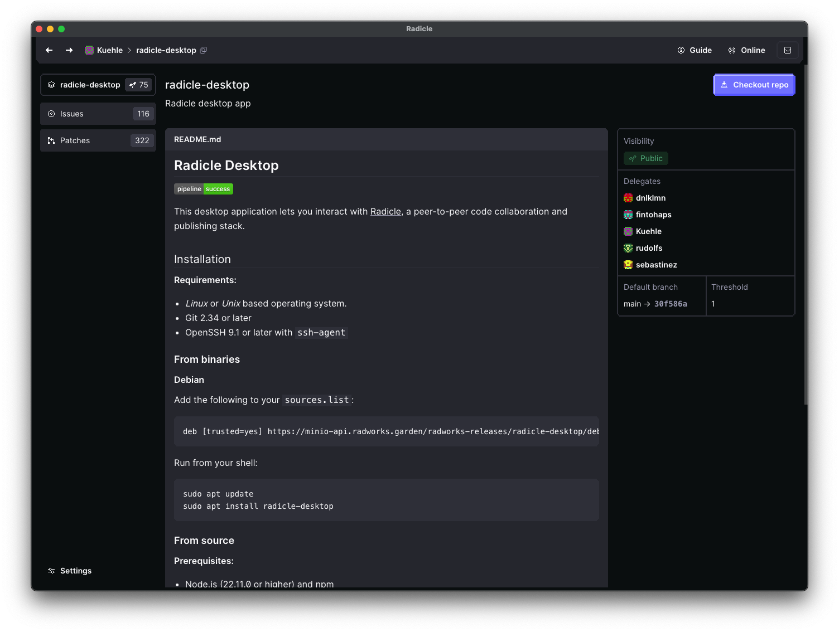Click the Online status indicator

tap(746, 50)
